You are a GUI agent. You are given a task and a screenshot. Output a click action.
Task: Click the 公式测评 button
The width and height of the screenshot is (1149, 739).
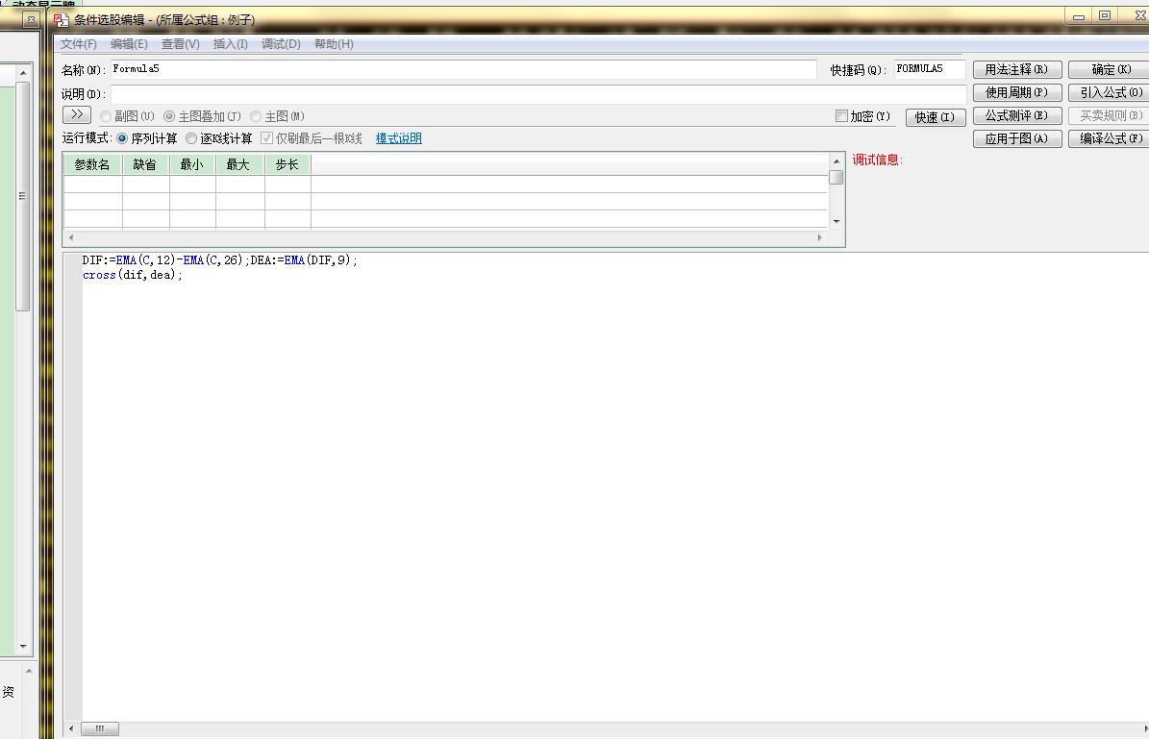pos(1017,115)
